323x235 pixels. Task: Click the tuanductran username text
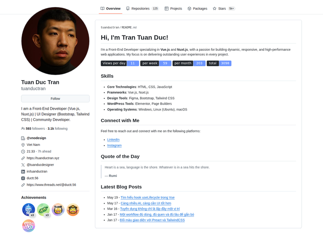click(34, 89)
